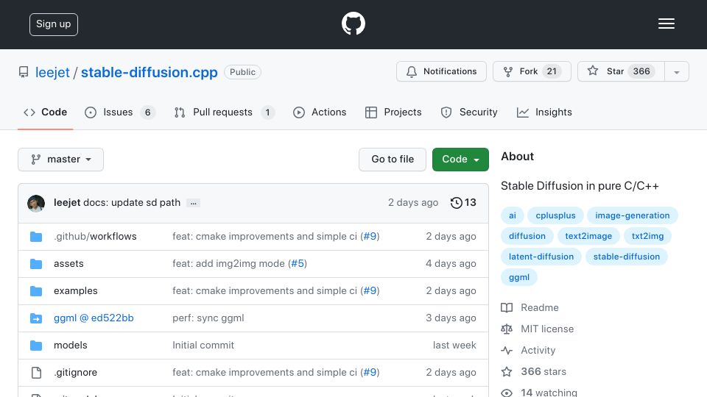Click the folder icon next to examples

tap(36, 291)
